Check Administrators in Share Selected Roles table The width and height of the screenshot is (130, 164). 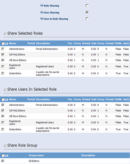[x=3, y=49]
